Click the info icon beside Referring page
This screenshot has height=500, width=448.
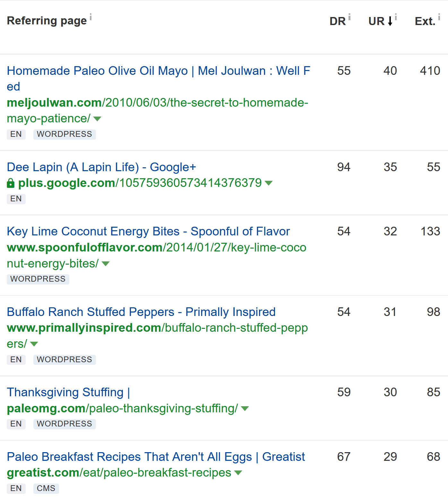point(91,17)
